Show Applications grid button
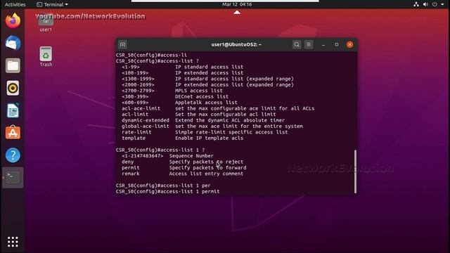The image size is (450, 253). pyautogui.click(x=13, y=242)
